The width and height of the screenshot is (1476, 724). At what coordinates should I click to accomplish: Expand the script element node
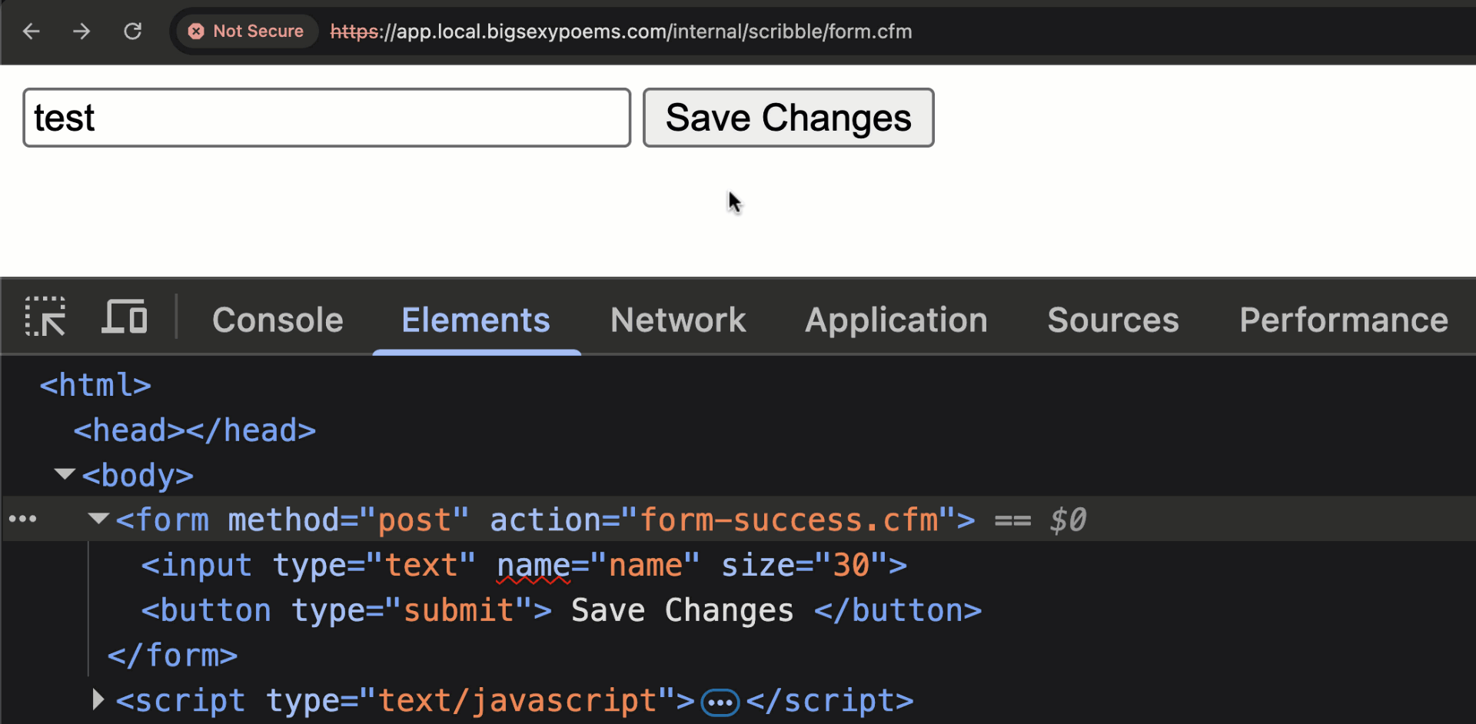coord(98,699)
